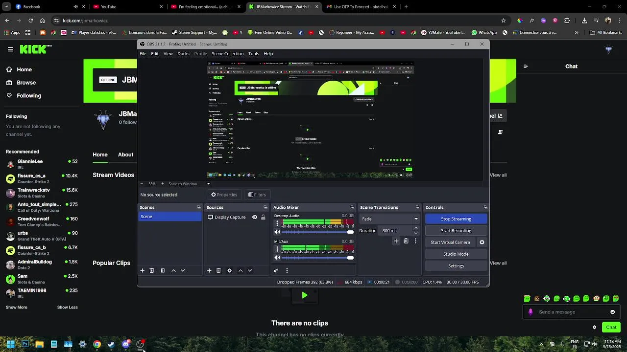
Task: Add a scene transition with plus icon
Action: tap(396, 241)
